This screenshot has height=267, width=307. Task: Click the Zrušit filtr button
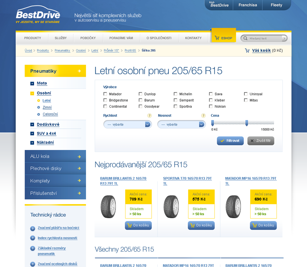coord(261,141)
